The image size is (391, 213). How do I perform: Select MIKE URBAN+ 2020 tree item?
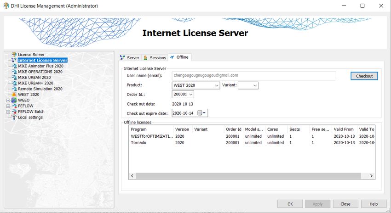click(x=36, y=83)
